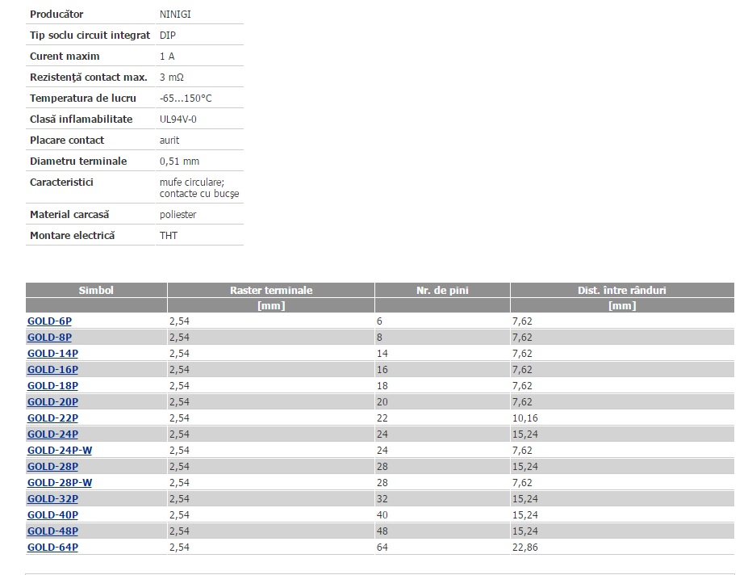Click the GOLD-14P socket link
748x575 pixels.
click(x=52, y=353)
